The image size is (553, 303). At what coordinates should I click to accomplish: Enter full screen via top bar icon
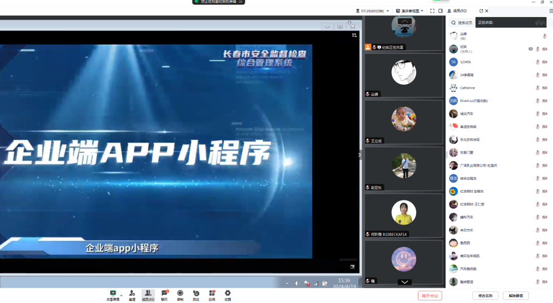(432, 11)
